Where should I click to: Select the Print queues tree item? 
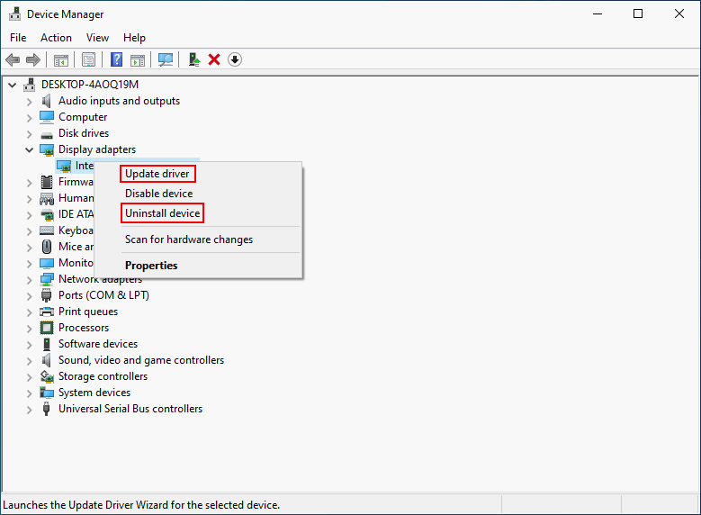[x=88, y=312]
